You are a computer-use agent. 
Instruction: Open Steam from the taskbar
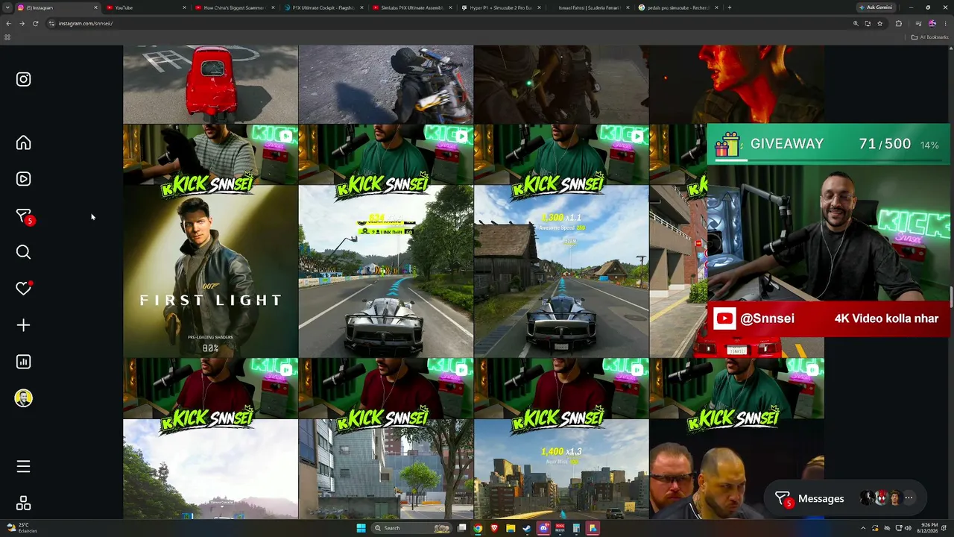click(x=527, y=528)
